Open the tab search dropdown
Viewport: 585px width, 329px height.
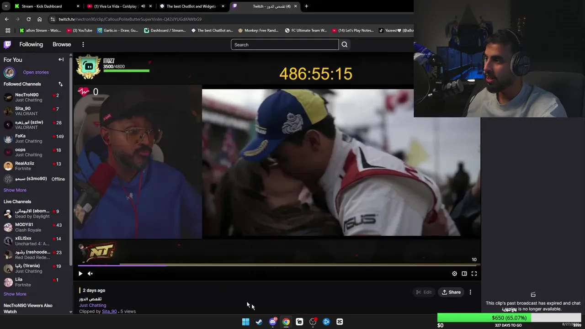coord(5,6)
